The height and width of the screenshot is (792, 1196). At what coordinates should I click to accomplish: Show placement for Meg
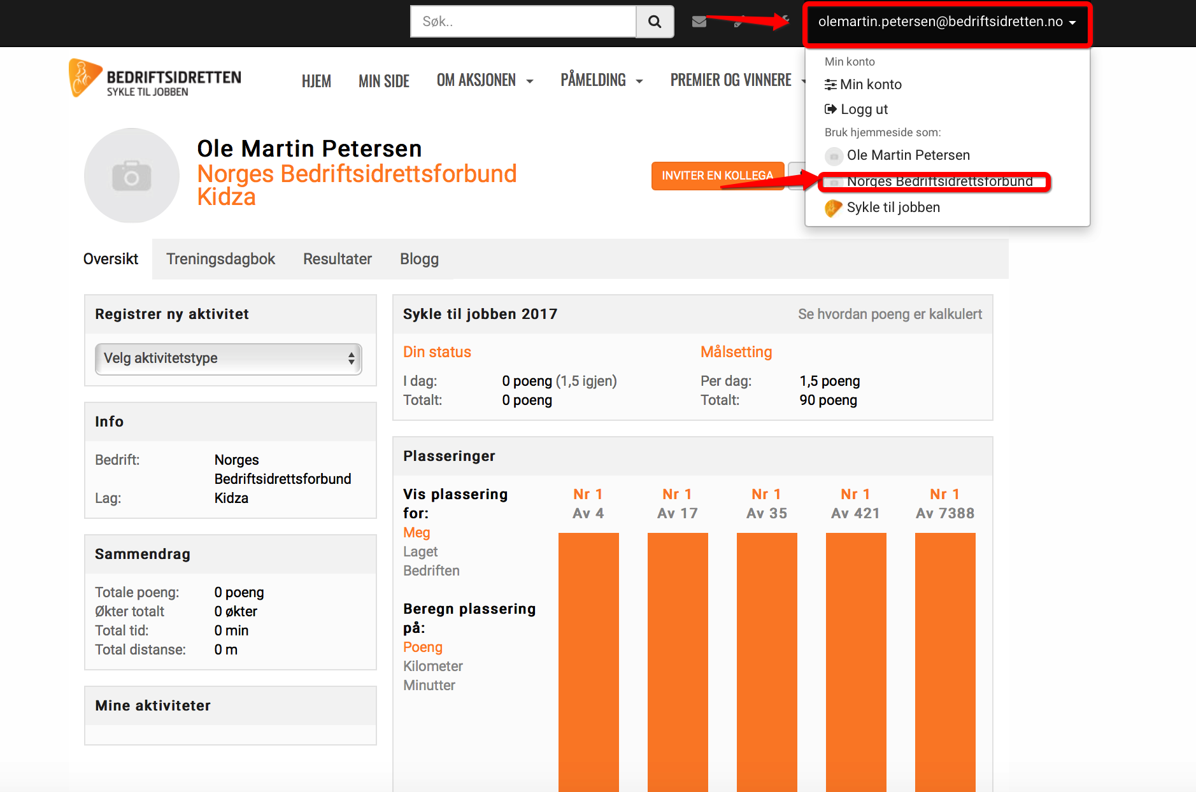[x=416, y=533]
